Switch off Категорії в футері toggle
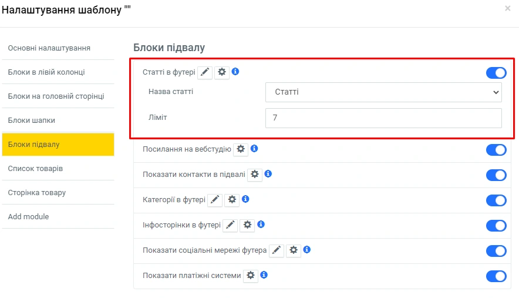This screenshot has width=519, height=298. click(496, 200)
